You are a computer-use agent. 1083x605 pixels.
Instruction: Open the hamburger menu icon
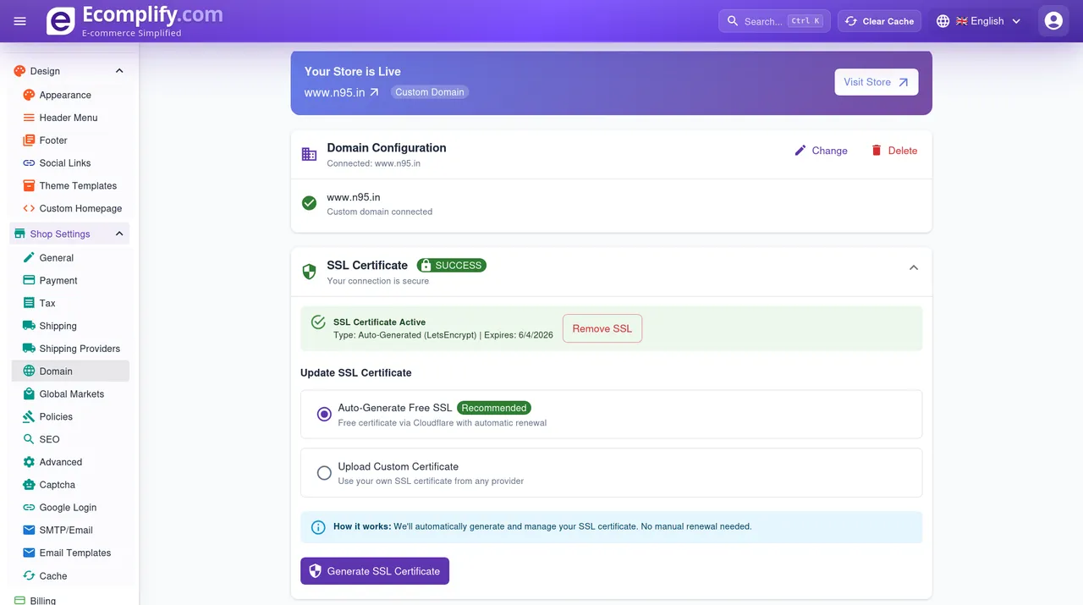pos(19,21)
